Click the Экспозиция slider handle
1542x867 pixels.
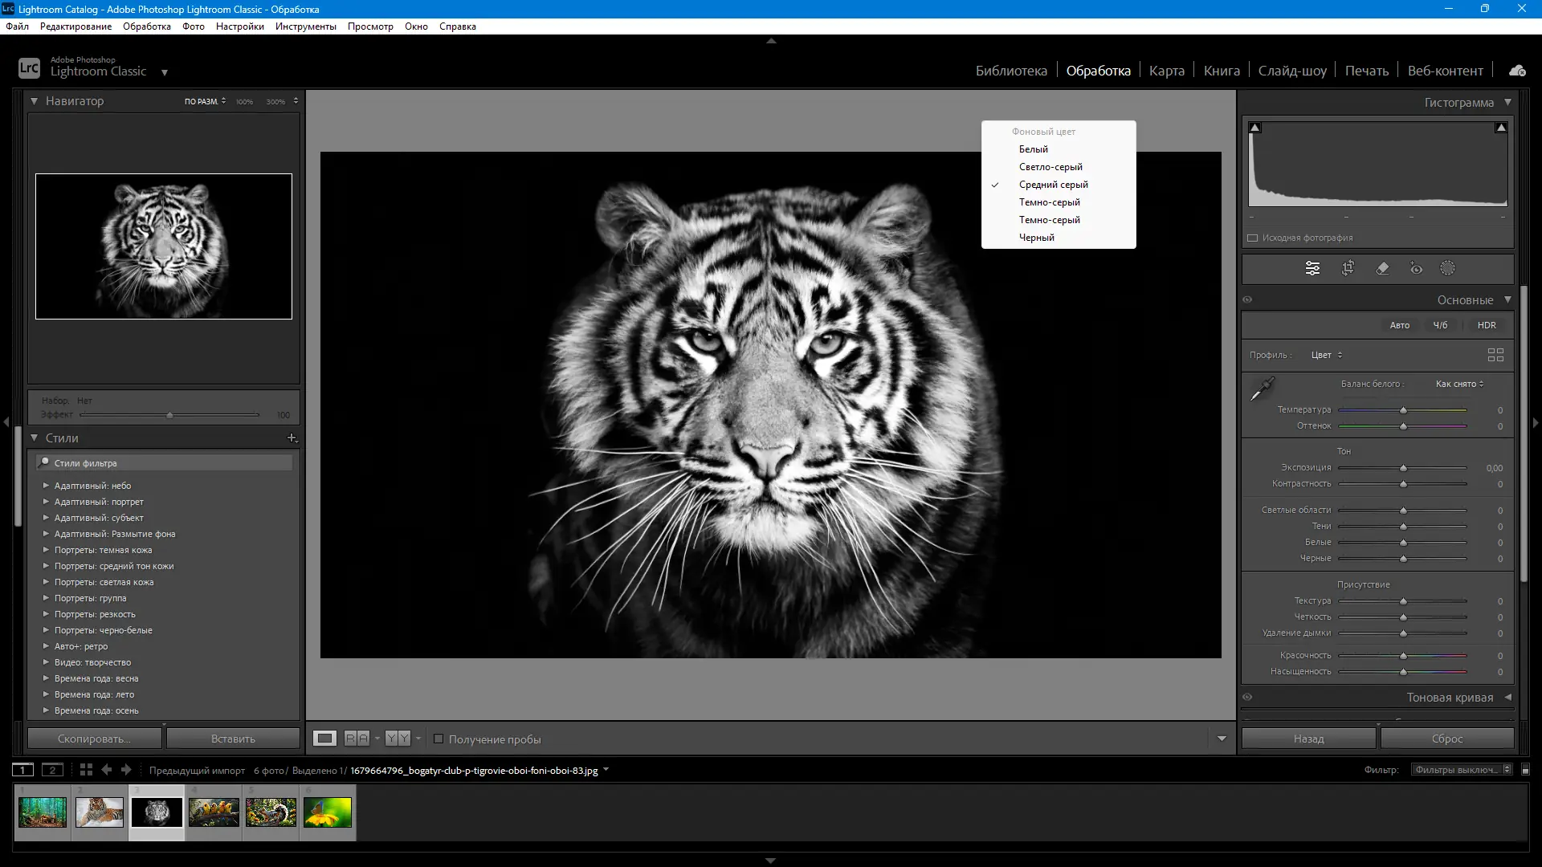1403,468
